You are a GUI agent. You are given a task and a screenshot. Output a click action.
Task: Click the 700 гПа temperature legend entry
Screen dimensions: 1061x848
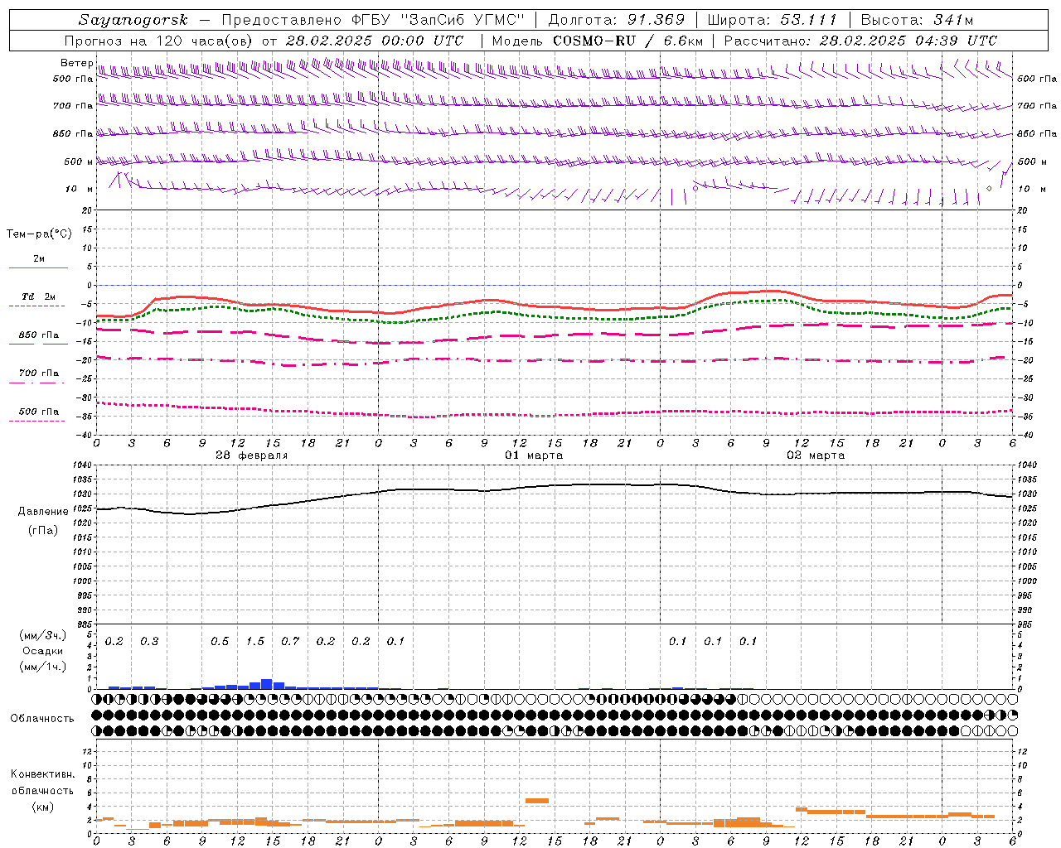point(39,373)
